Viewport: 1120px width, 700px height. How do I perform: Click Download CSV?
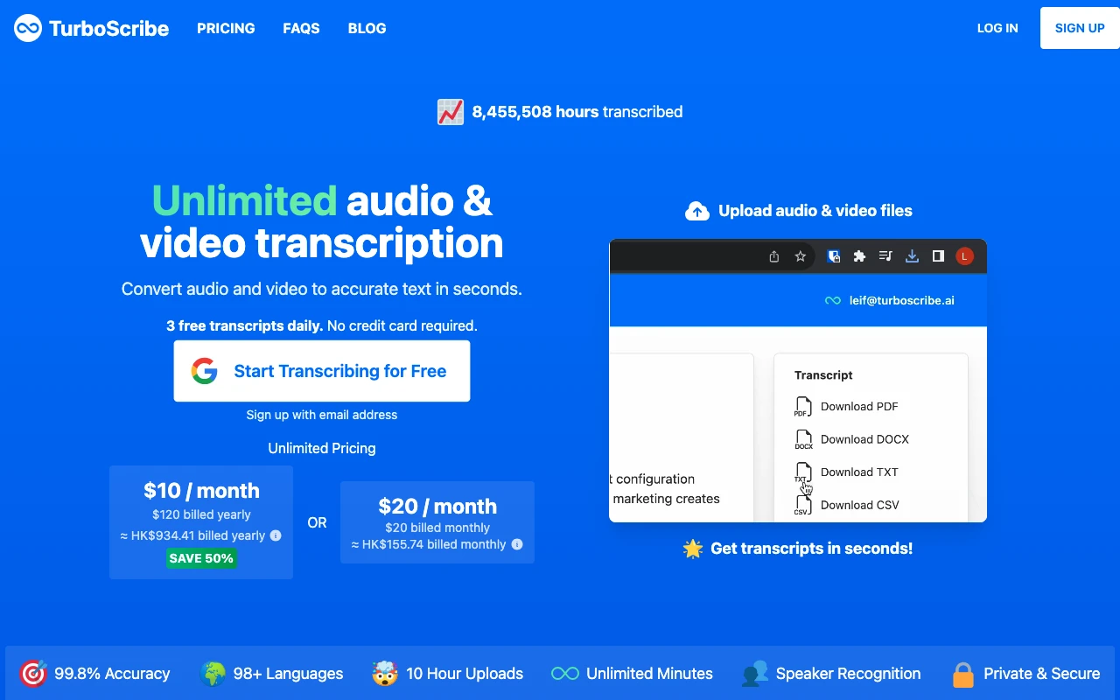pyautogui.click(x=860, y=505)
